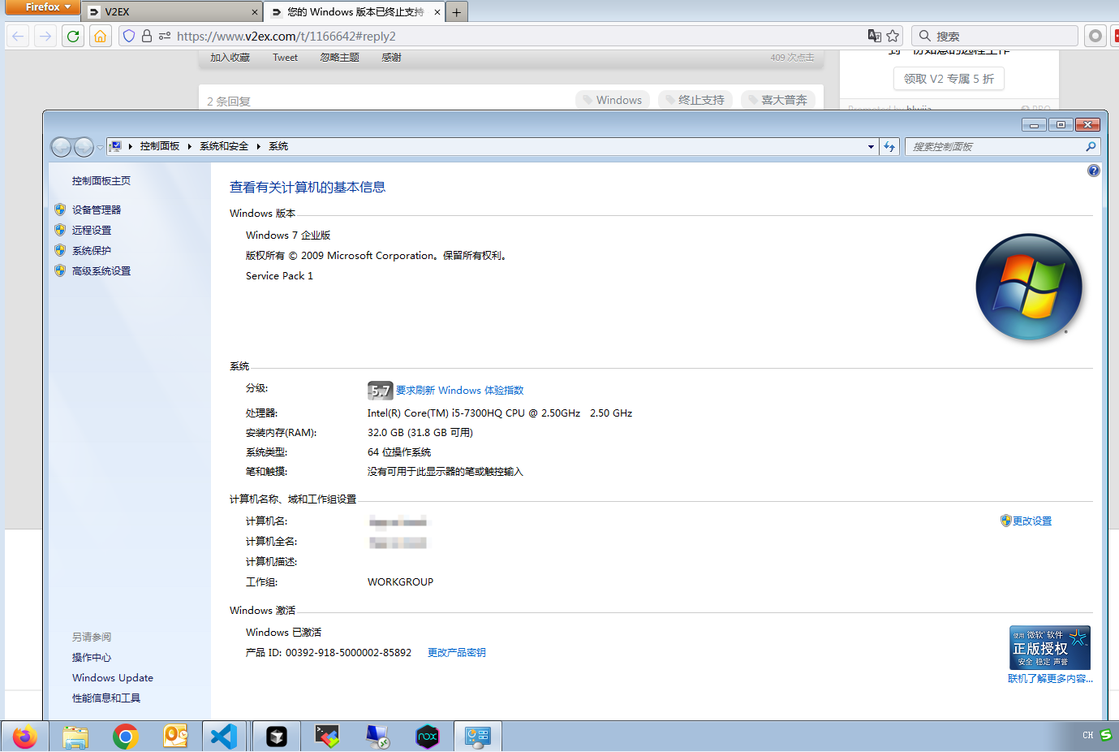Open Google Chrome from the taskbar
The image size is (1119, 752).
tap(125, 737)
